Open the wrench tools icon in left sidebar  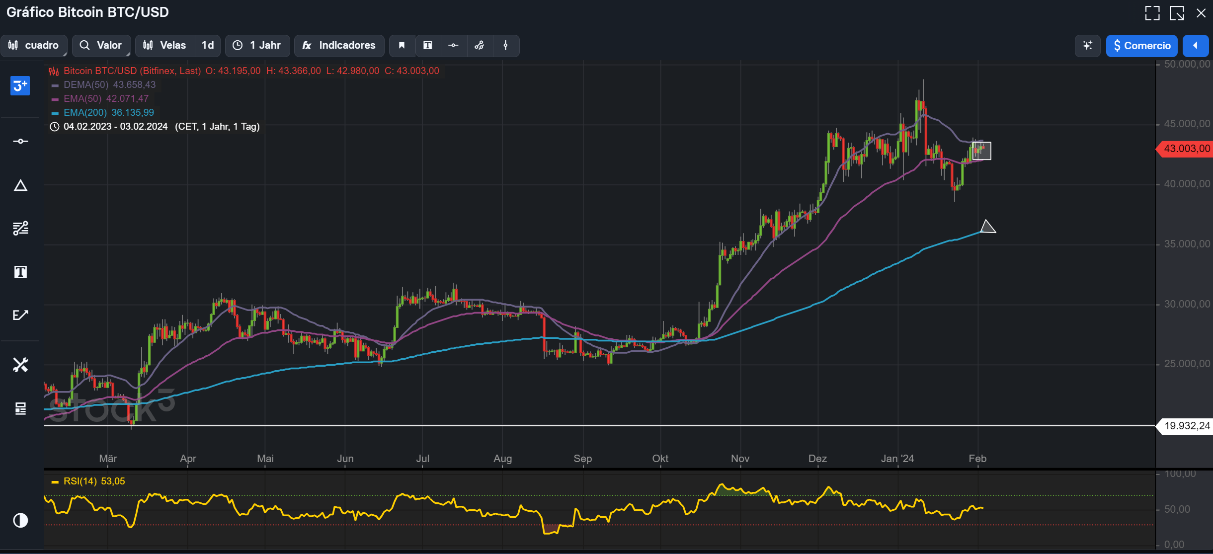(20, 365)
